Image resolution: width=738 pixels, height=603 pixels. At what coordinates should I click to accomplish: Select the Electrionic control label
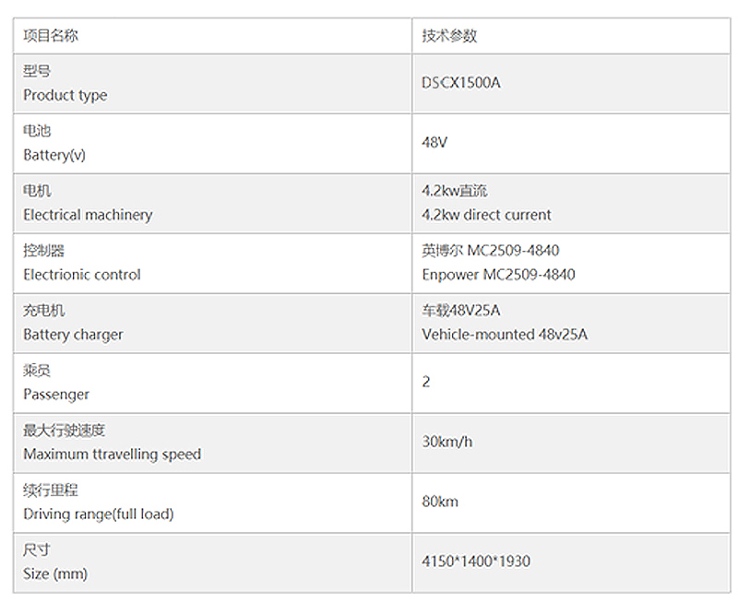[x=82, y=275]
